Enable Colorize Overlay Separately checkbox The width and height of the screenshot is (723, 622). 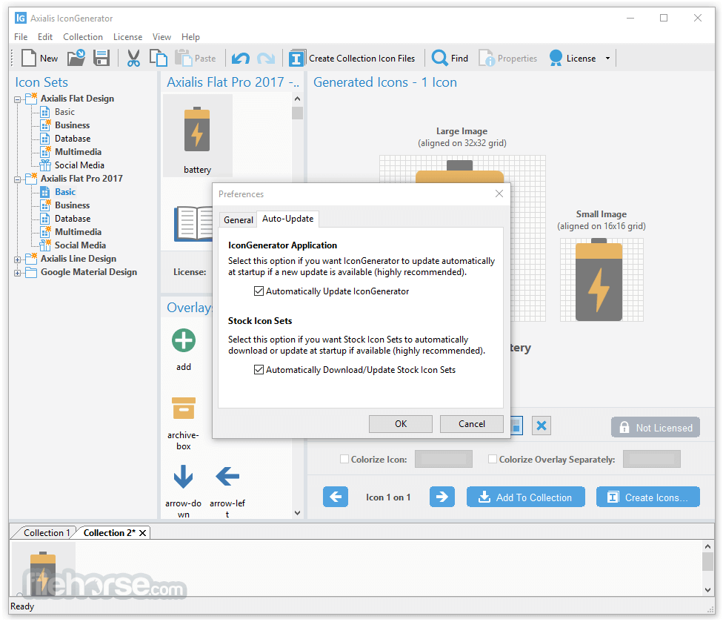point(493,459)
